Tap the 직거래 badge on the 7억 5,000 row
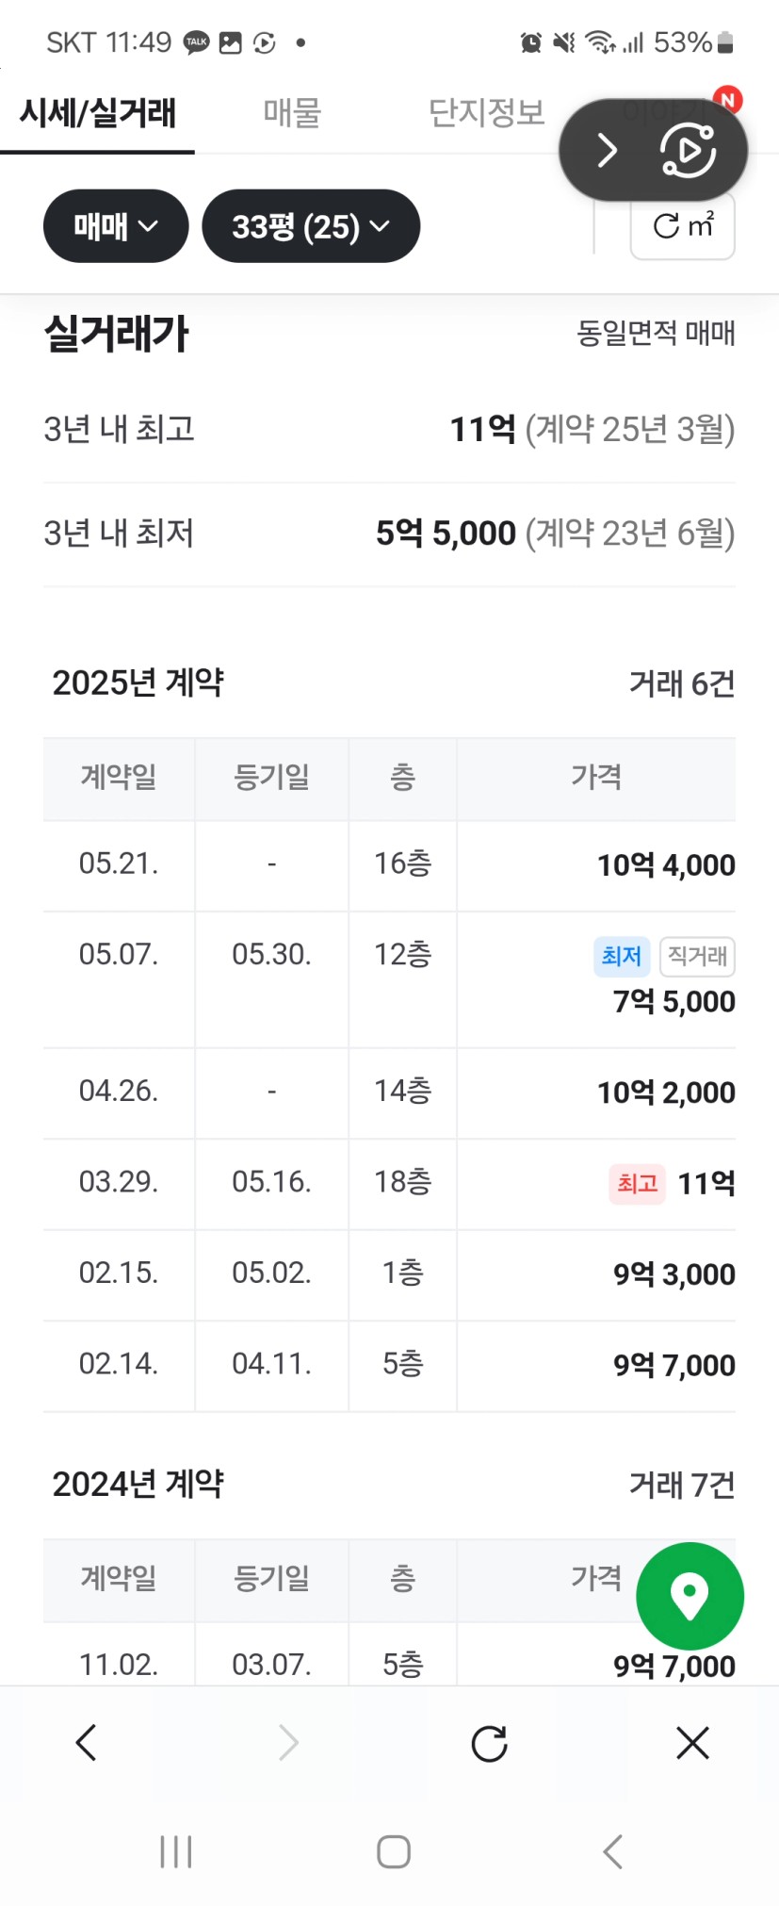Screen dimensions: 779x1906 click(x=697, y=956)
